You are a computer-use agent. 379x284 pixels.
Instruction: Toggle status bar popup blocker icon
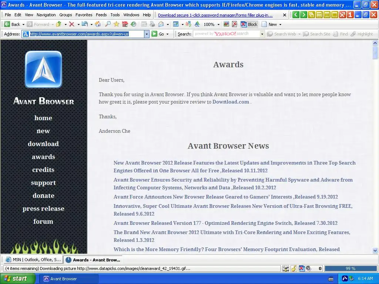pos(302,268)
